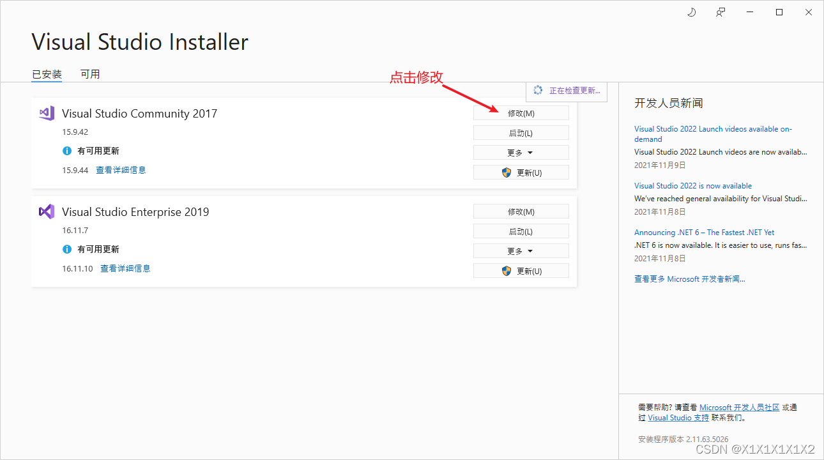
Task: Click 修改(M) for Visual Studio Community 2017
Action: (x=521, y=112)
